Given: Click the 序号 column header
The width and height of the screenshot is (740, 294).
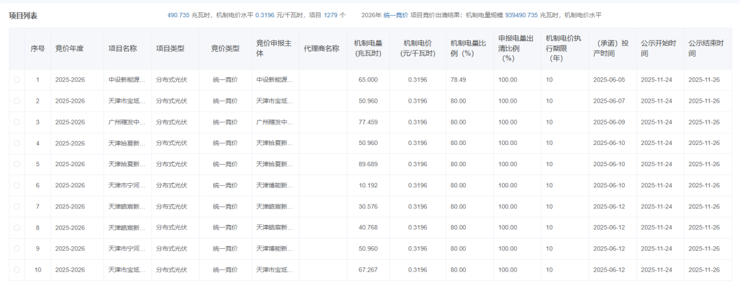Looking at the screenshot, I should pos(38,49).
